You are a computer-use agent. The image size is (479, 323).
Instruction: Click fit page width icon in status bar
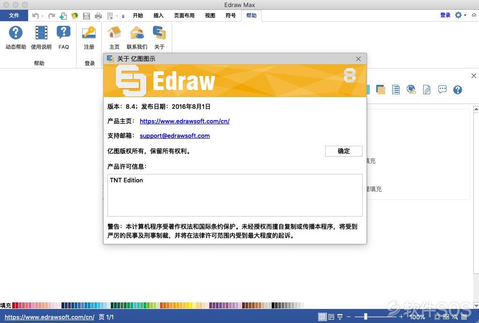446,316
